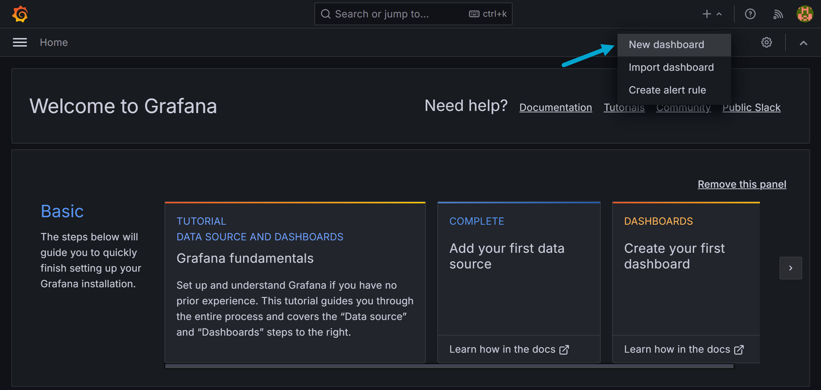The width and height of the screenshot is (821, 390).
Task: Select "New dashboard" from the menu
Action: 666,44
